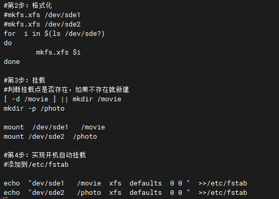Click the '#添加到/etc/fstab' comment line
The height and width of the screenshot is (199, 279).
pyautogui.click(x=36, y=165)
